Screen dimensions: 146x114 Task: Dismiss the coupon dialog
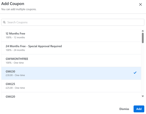click(x=124, y=109)
